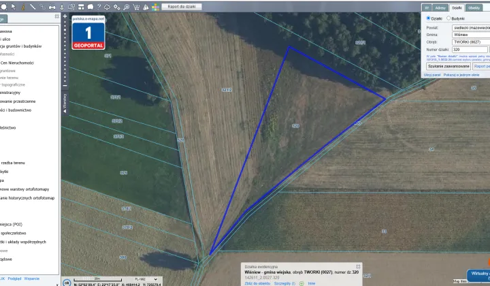
Task: Open help via question mark icon
Action: [99, 7]
